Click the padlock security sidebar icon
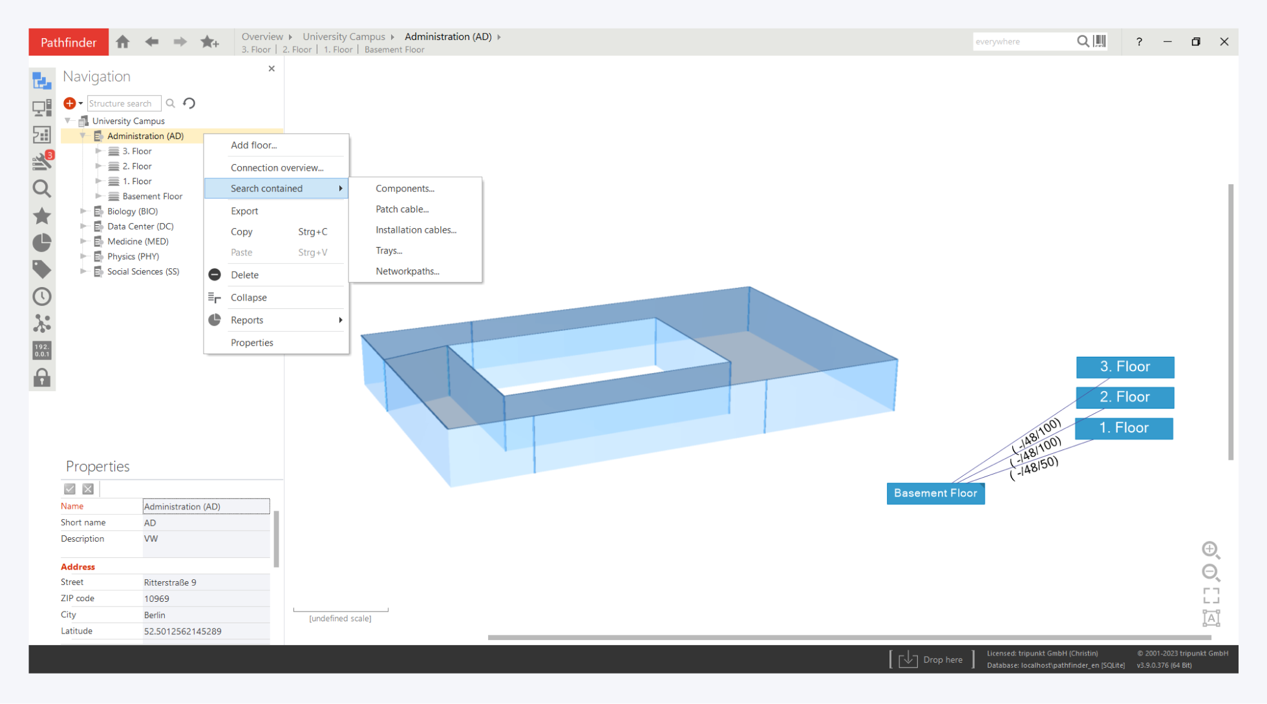The width and height of the screenshot is (1267, 704). click(x=42, y=378)
